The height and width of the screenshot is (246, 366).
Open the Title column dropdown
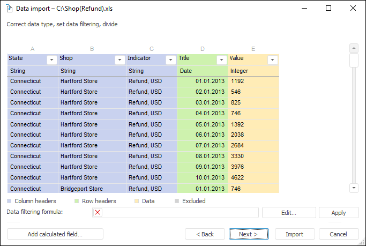tap(222, 60)
